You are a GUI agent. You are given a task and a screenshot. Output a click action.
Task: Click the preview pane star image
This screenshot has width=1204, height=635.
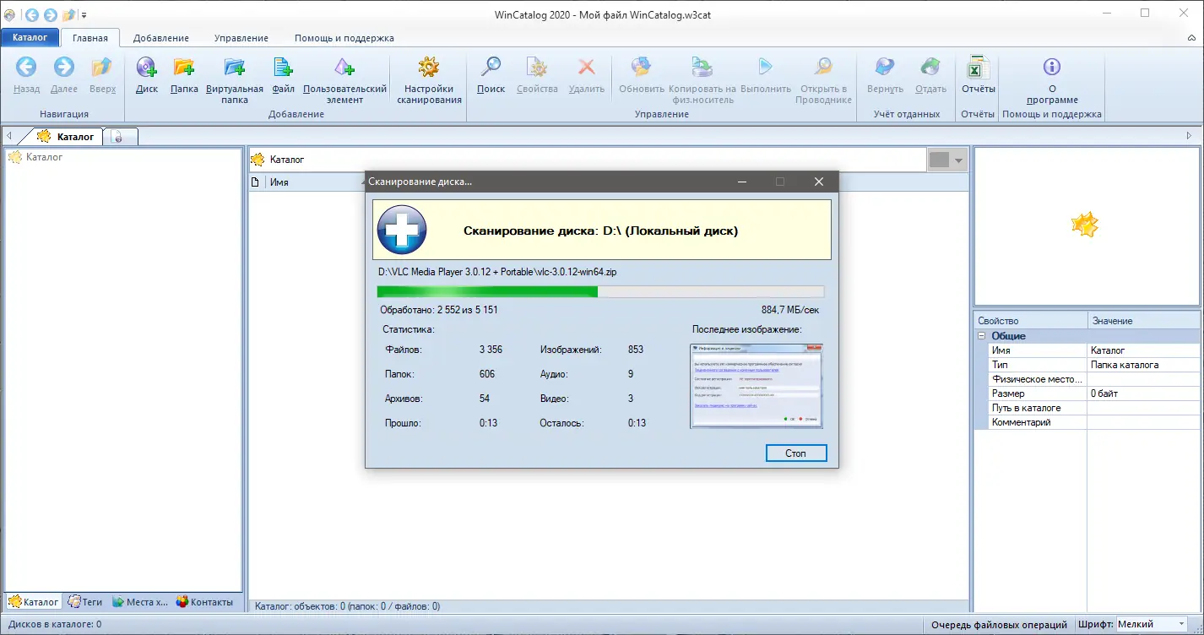(x=1085, y=225)
